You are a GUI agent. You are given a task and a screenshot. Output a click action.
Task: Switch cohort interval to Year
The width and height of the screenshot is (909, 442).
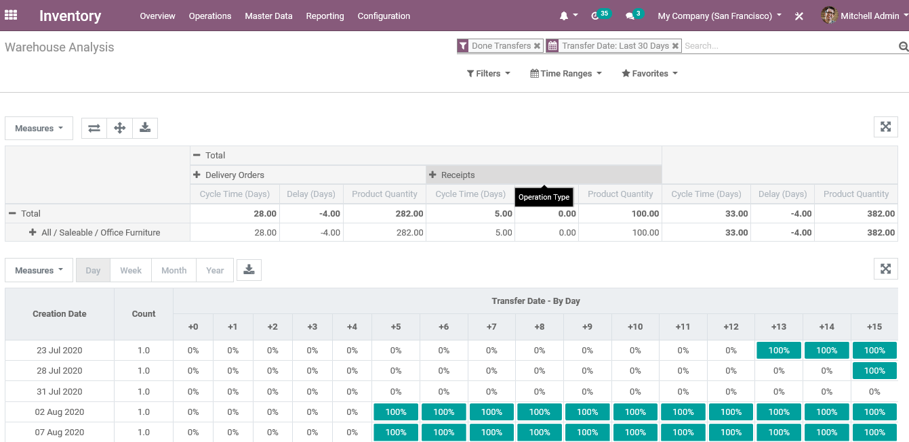(215, 270)
